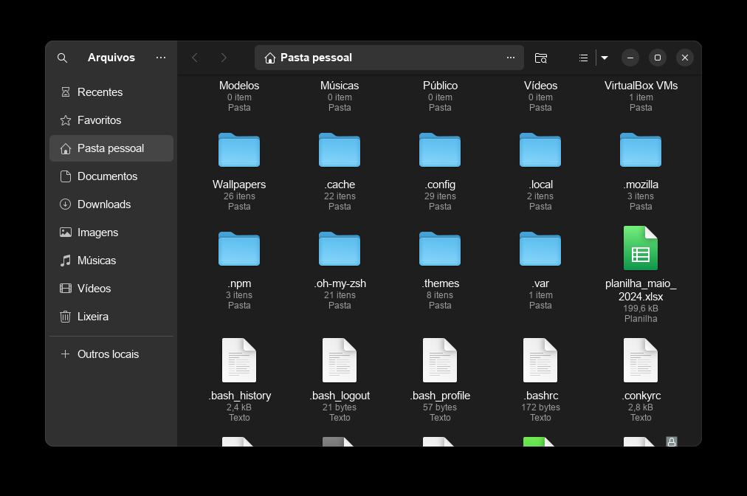Select the Wallpapers folder
This screenshot has height=496, width=747.
(239, 151)
